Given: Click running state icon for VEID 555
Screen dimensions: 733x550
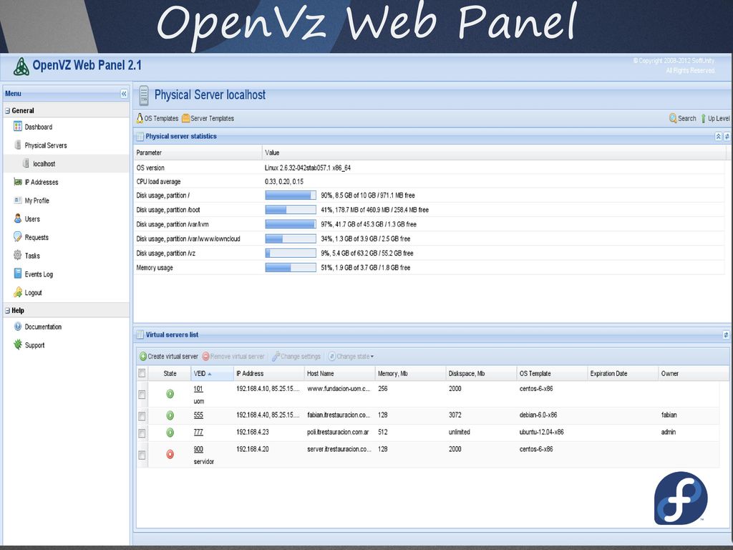Looking at the screenshot, I should click(x=170, y=415).
